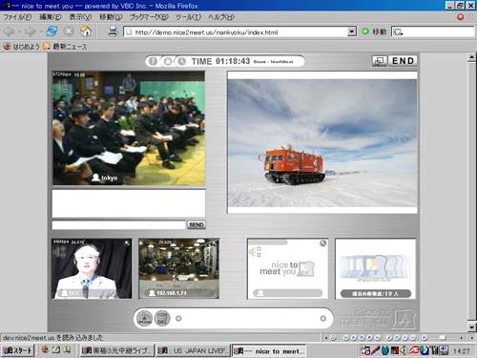Send chat message with SEND button

197,224
